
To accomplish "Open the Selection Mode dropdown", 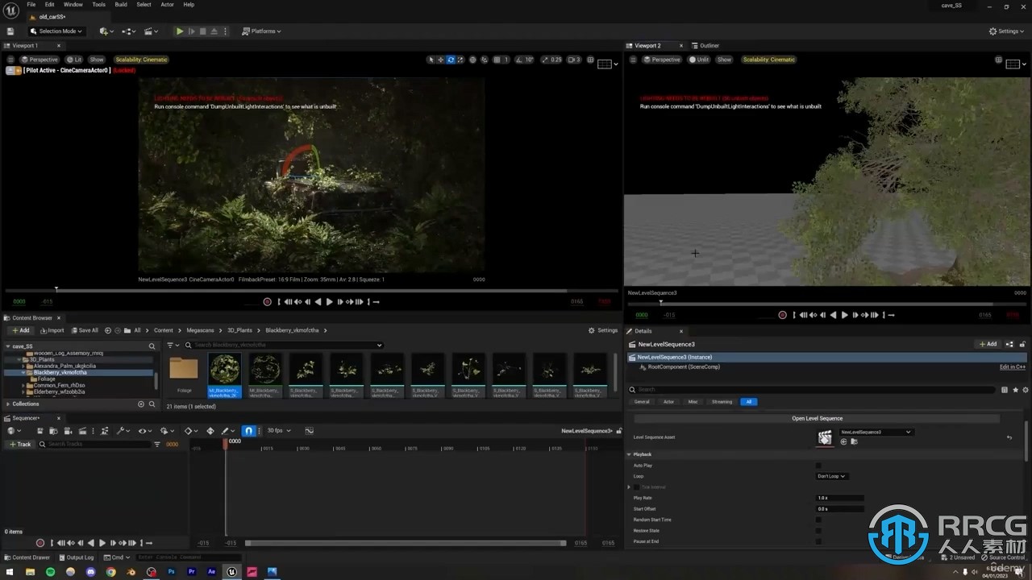I will tap(56, 31).
